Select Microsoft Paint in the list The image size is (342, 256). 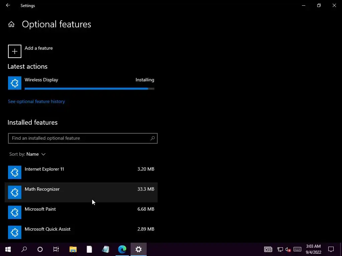pyautogui.click(x=81, y=212)
